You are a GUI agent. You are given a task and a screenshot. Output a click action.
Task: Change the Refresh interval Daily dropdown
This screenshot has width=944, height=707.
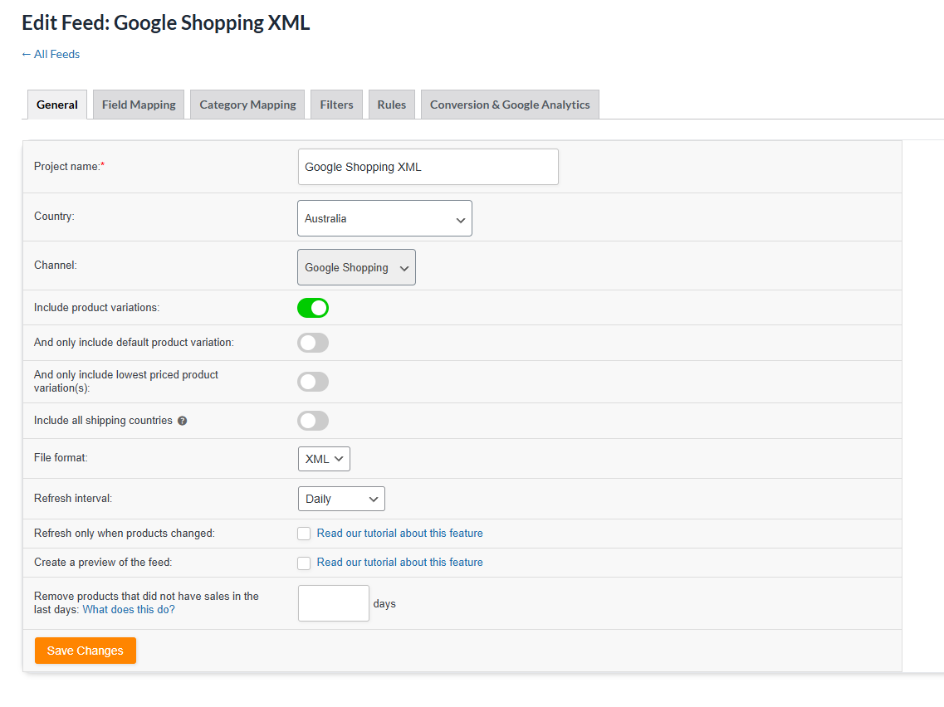coord(341,499)
